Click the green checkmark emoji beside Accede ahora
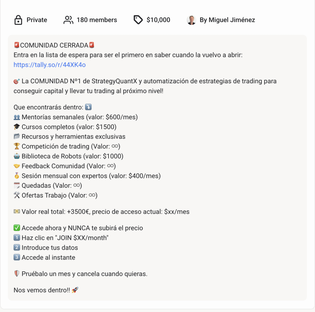The height and width of the screenshot is (312, 315). 17,228
